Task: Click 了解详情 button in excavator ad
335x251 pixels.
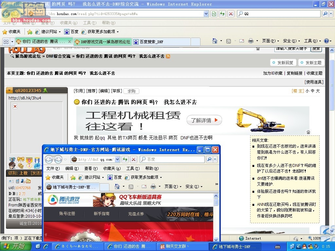Action: pos(204,120)
